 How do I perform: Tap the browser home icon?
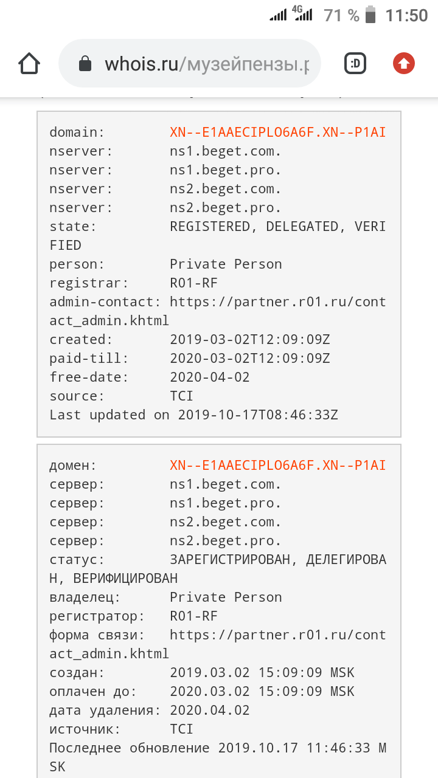coord(30,63)
